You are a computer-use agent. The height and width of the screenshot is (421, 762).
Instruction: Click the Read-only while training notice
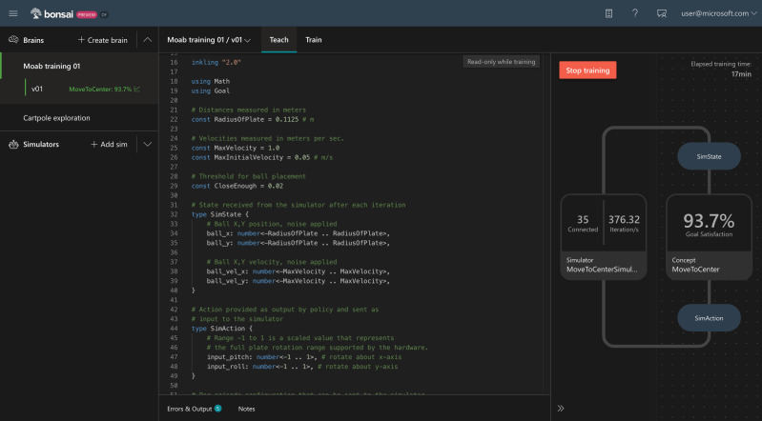coord(501,62)
